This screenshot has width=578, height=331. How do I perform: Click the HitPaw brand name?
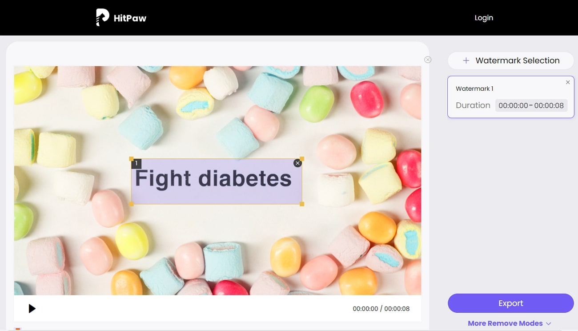coord(130,18)
